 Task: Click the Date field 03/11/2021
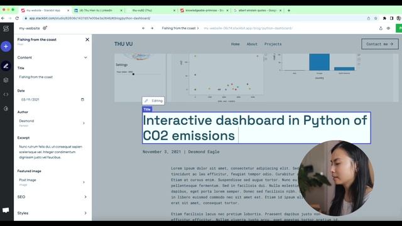52,99
